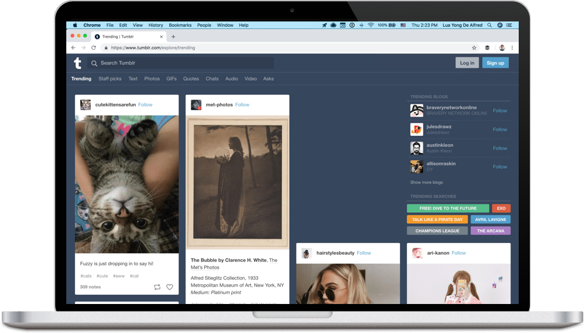585x333 pixels.
Task: Click the Search Tumblr field
Action: point(180,63)
